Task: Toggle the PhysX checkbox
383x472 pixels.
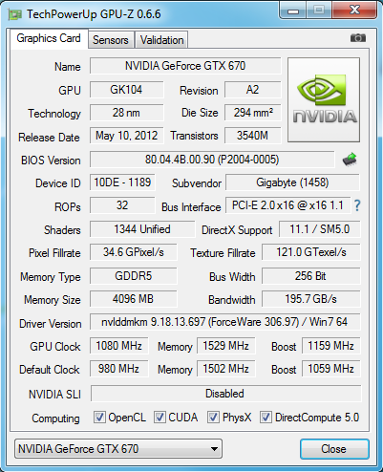Action: 213,418
